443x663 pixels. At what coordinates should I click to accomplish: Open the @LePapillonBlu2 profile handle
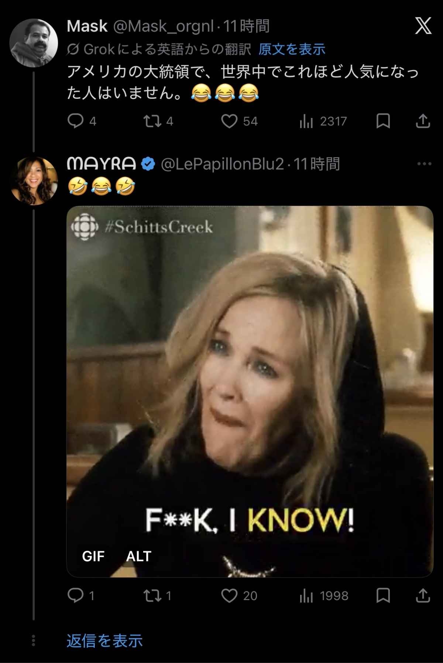(222, 164)
